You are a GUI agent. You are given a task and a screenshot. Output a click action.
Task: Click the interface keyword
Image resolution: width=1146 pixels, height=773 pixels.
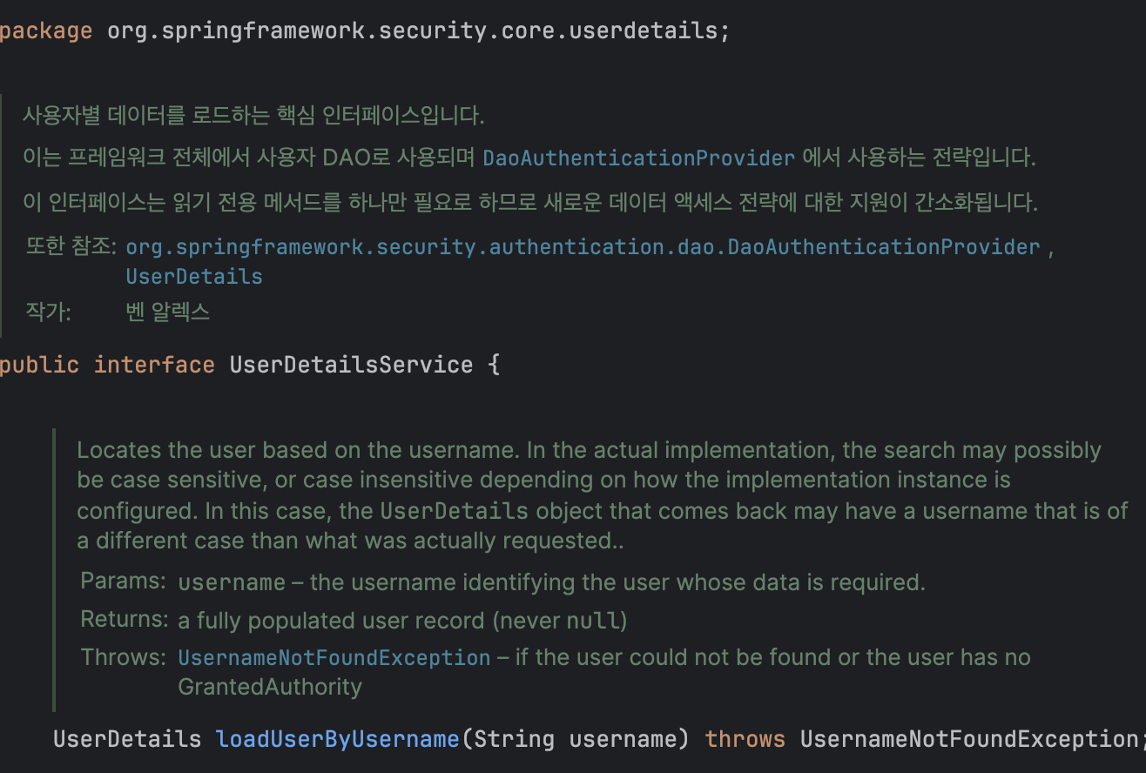(154, 364)
